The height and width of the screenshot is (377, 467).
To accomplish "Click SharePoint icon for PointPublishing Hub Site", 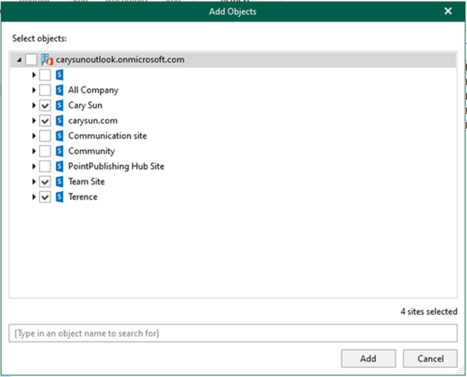I will tap(60, 166).
